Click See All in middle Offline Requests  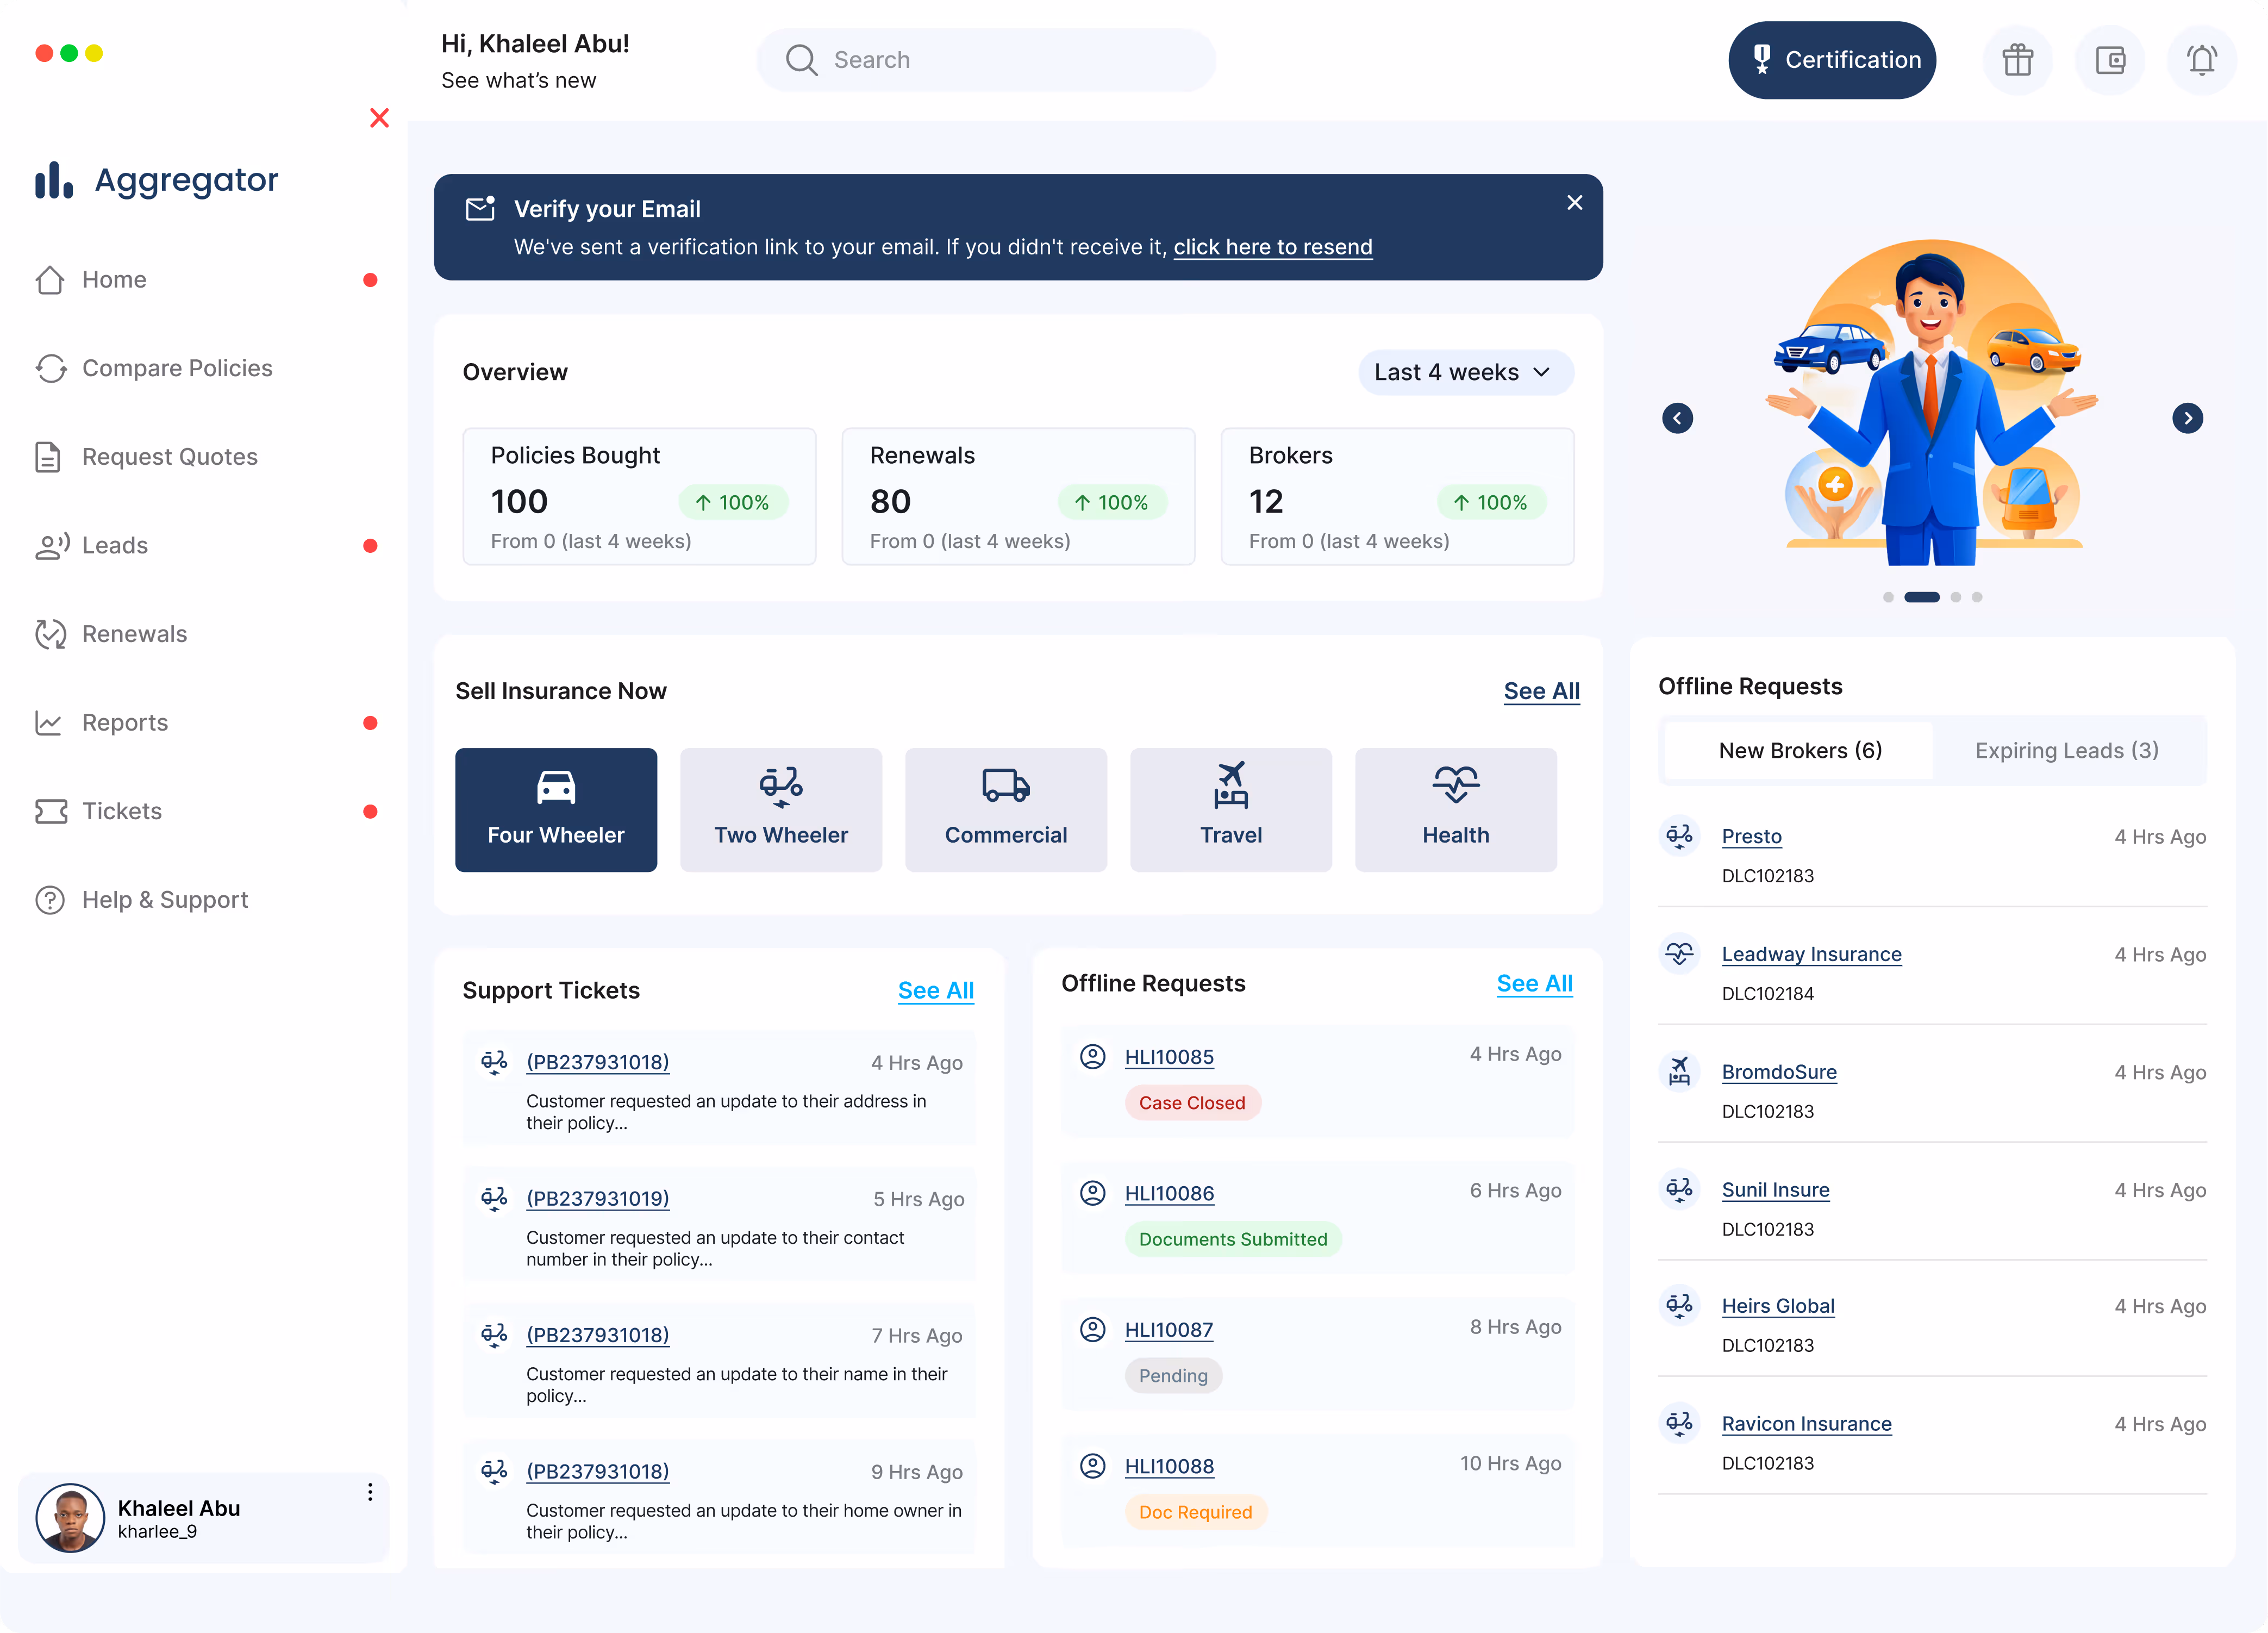point(1535,983)
